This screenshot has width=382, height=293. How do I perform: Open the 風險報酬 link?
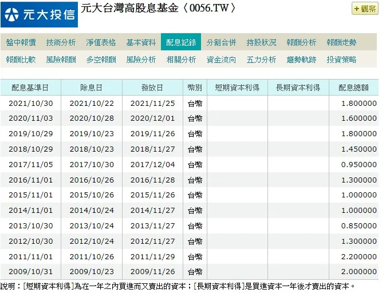tap(61, 60)
